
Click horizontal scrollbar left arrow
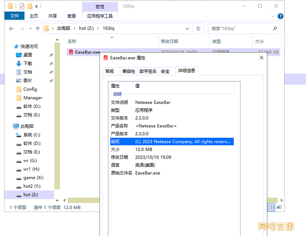[64, 200]
